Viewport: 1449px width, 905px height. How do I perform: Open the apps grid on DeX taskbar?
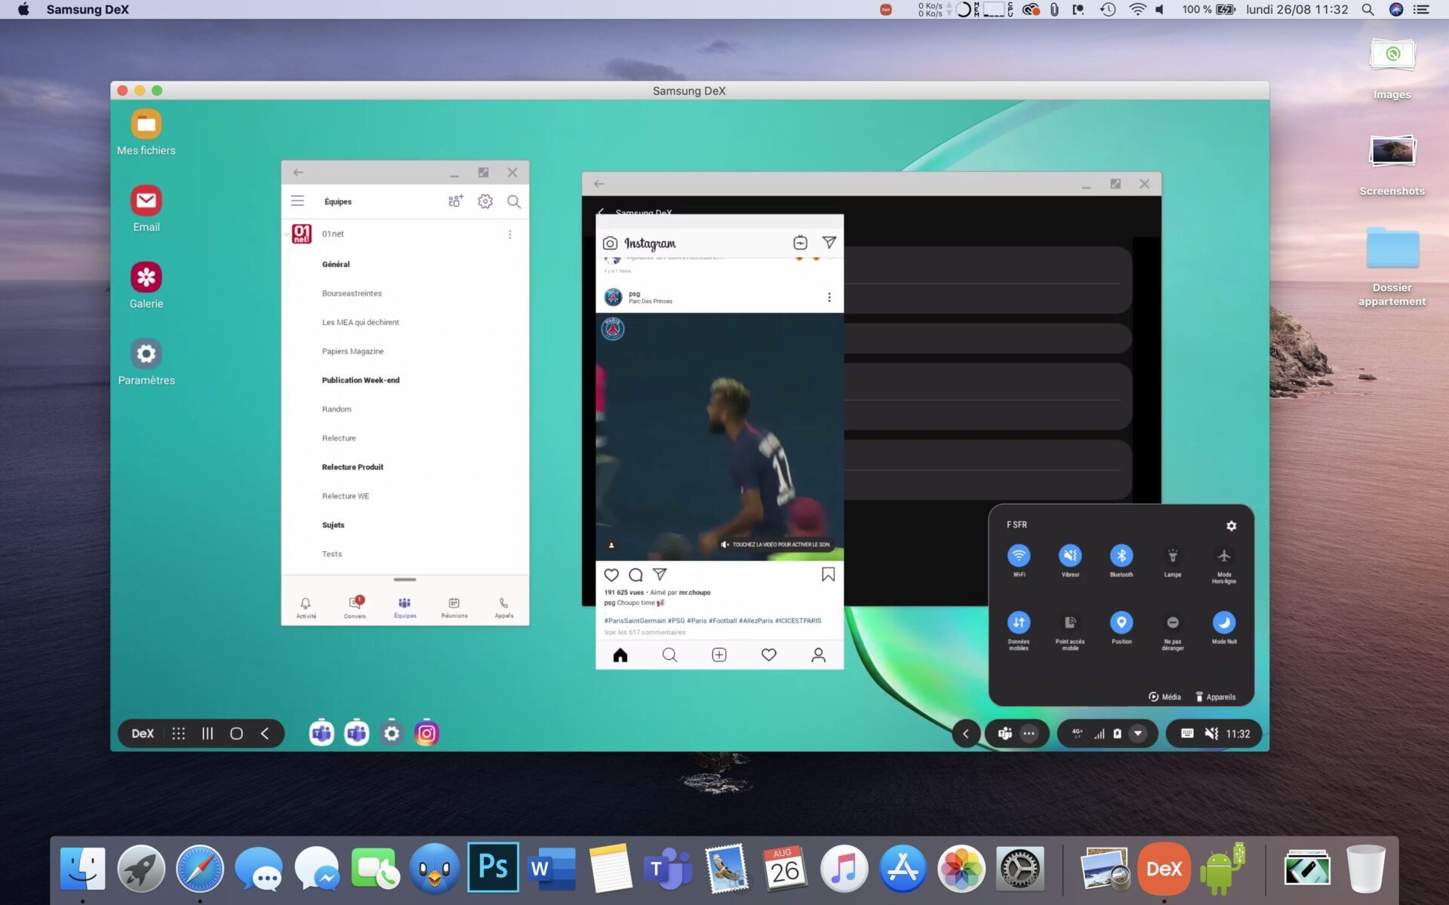179,734
